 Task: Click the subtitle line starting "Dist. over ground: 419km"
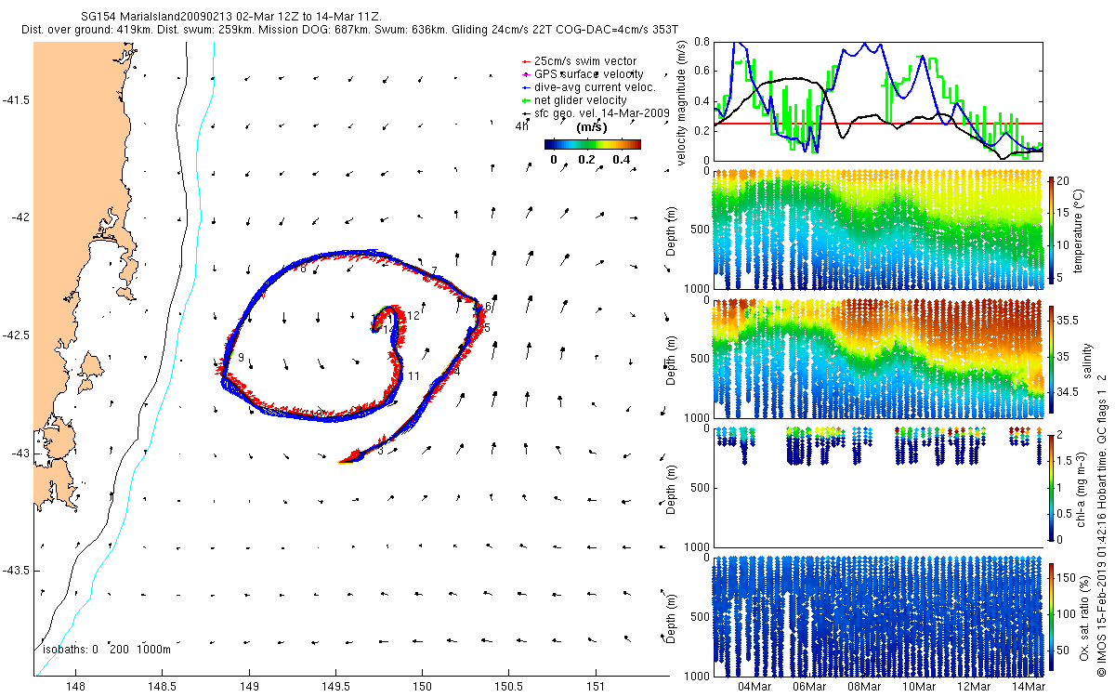[x=349, y=30]
